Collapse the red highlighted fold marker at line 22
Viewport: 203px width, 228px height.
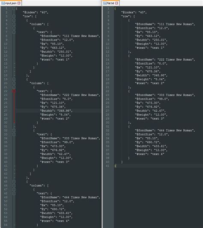click(x=14, y=91)
